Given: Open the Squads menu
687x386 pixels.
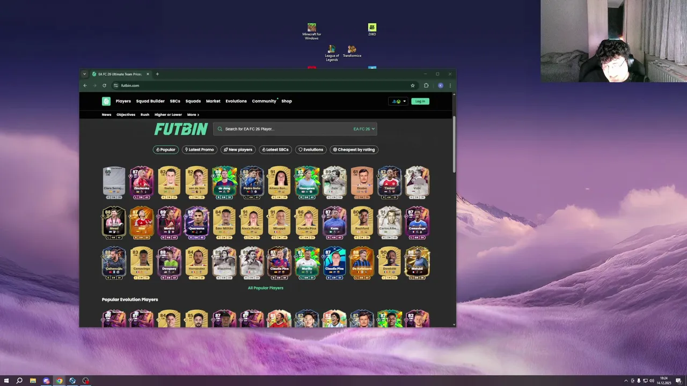Looking at the screenshot, I should point(193,101).
